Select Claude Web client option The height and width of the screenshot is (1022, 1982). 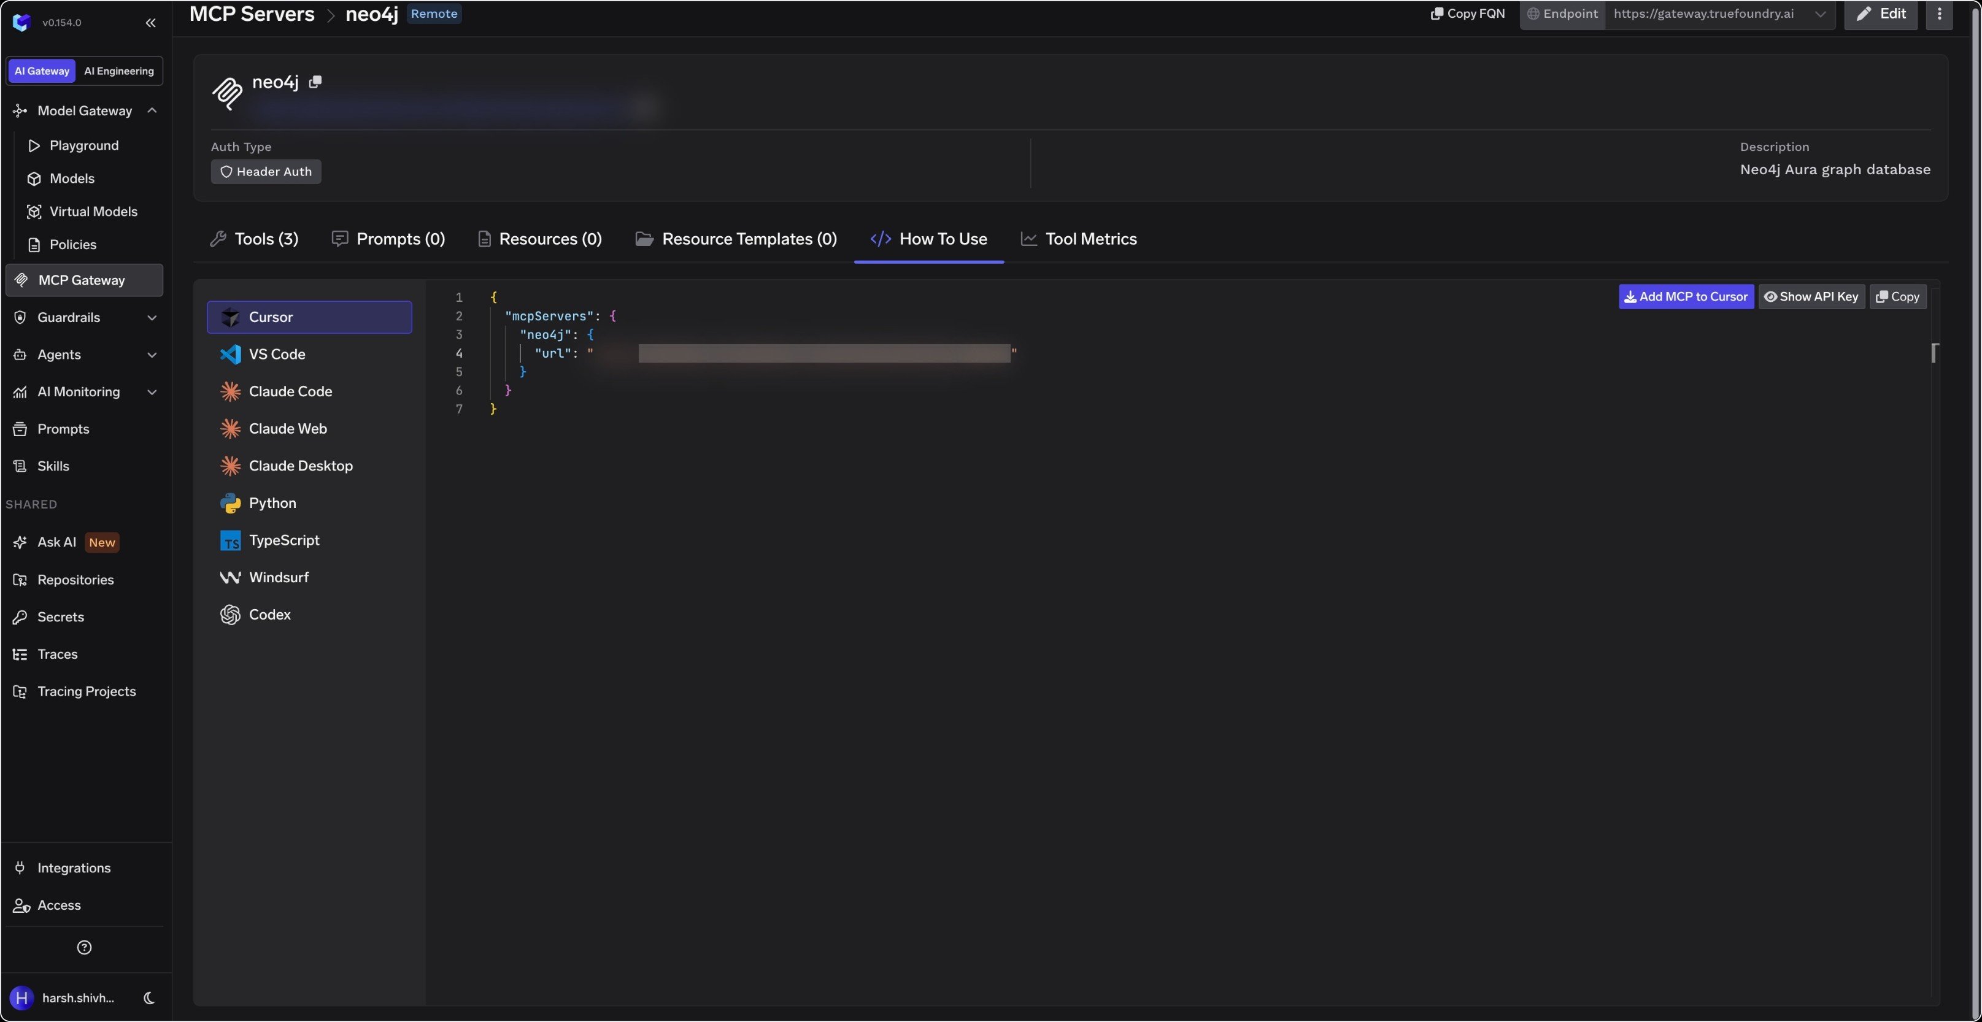(x=309, y=428)
